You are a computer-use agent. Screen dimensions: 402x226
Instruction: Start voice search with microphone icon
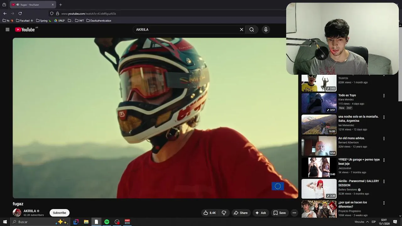[266, 30]
